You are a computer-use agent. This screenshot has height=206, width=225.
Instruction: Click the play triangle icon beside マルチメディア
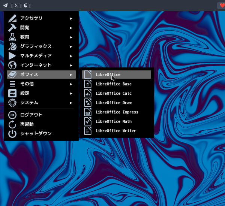[12, 56]
